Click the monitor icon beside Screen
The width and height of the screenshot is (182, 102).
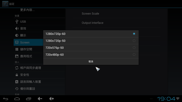pyautogui.click(x=17, y=42)
